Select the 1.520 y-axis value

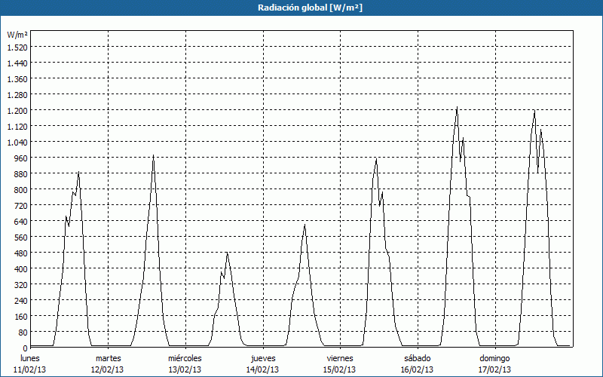pos(17,47)
